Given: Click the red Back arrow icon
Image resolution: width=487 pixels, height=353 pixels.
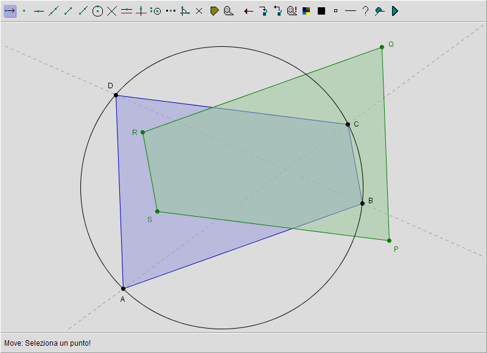Looking at the screenshot, I should (x=248, y=12).
